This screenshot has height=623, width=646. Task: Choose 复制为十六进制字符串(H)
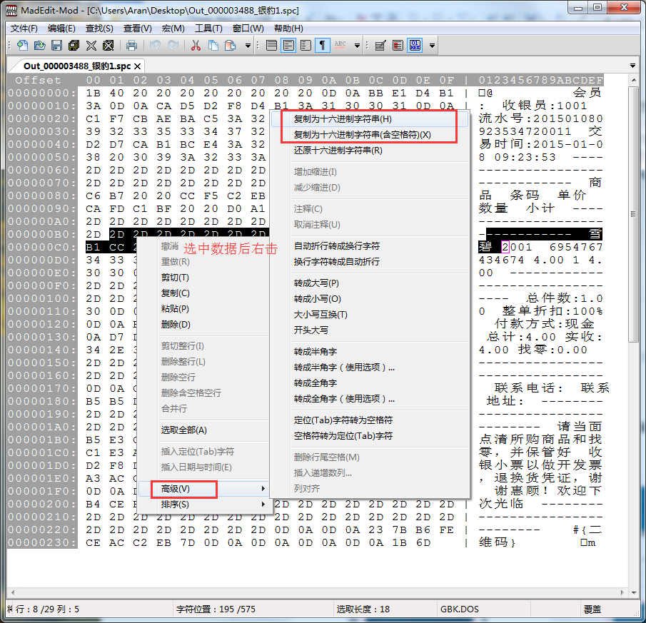[x=369, y=119]
